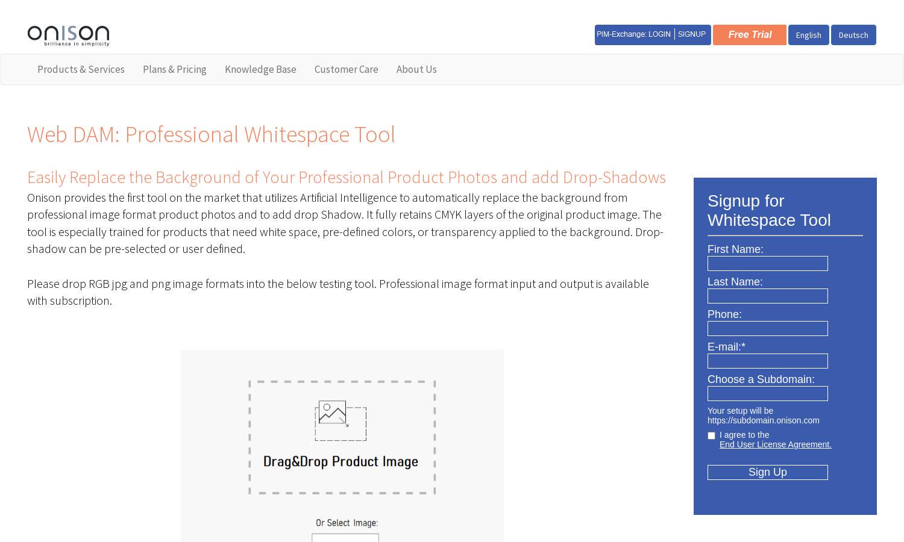The width and height of the screenshot is (904, 542).
Task: Switch language to Deutsch
Action: (853, 35)
